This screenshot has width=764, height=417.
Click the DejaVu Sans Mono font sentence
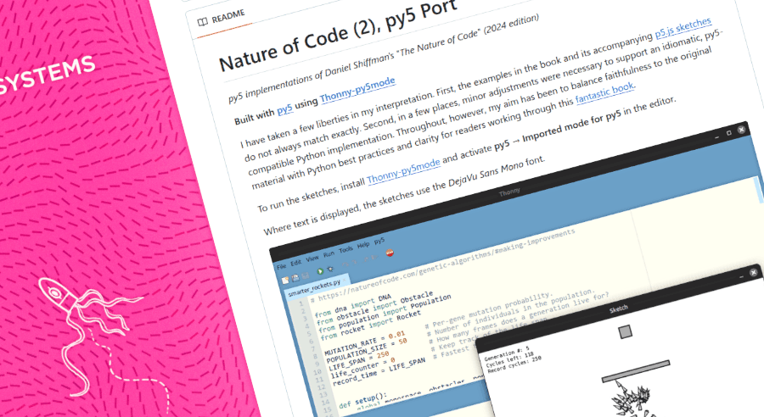coord(404,195)
